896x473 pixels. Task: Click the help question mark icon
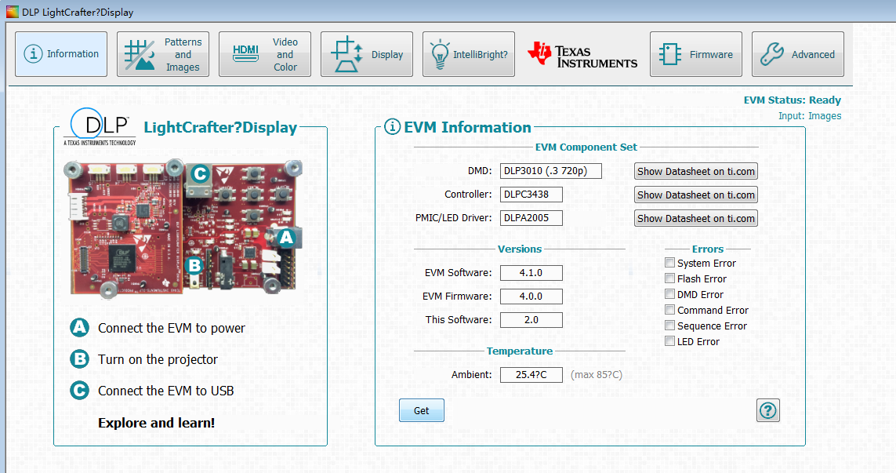768,411
